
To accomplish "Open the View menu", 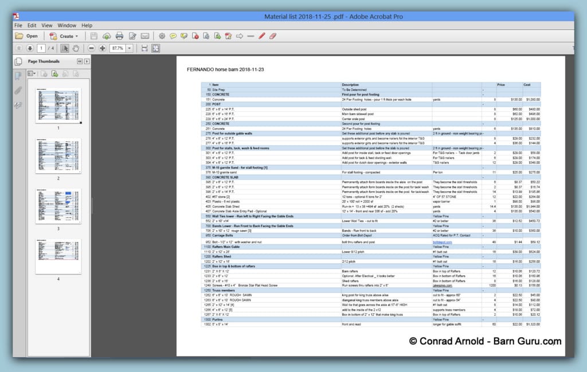I will point(46,25).
